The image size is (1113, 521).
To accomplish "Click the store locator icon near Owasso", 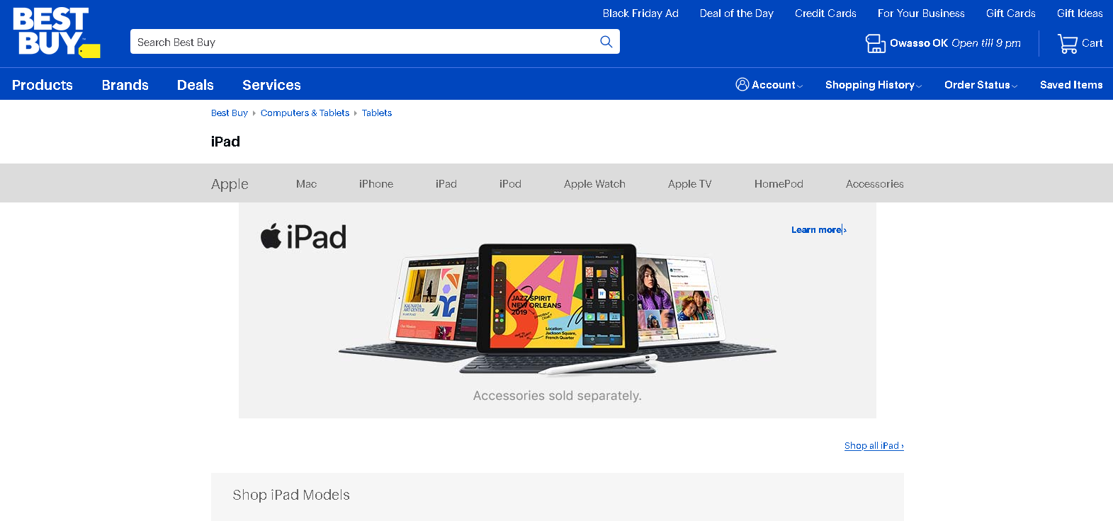I will point(875,44).
